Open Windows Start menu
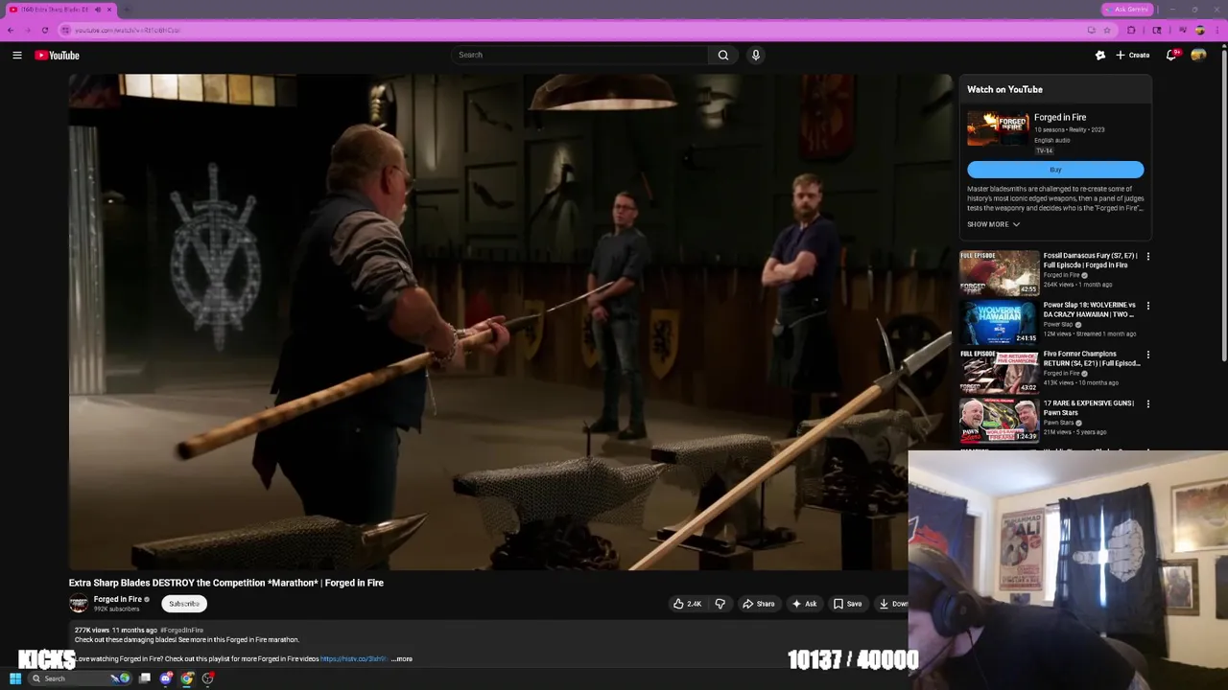 [15, 678]
